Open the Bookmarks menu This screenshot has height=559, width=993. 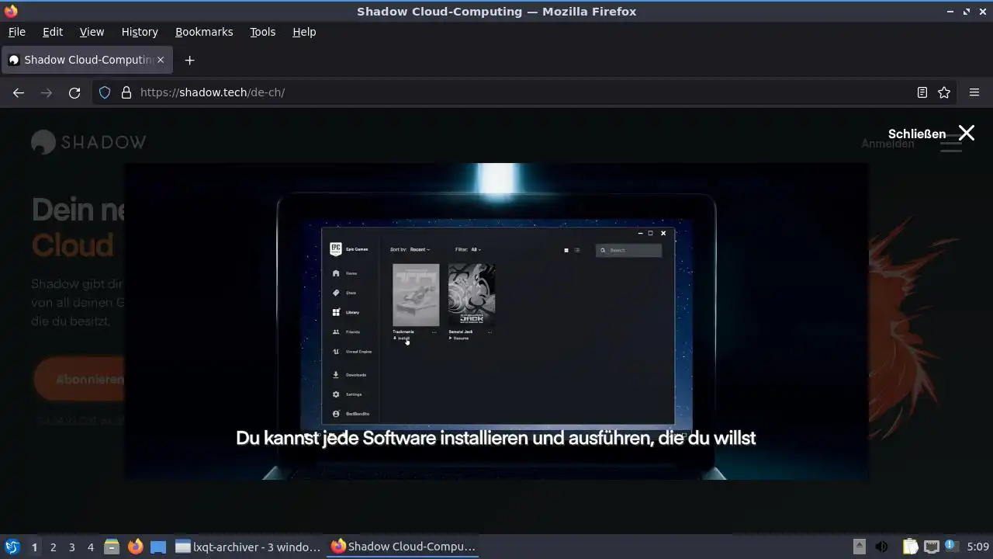tap(204, 32)
